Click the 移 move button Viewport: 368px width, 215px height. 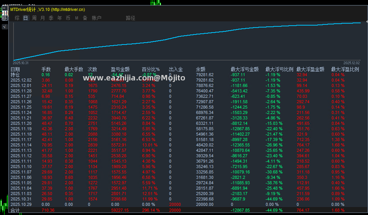5,18
